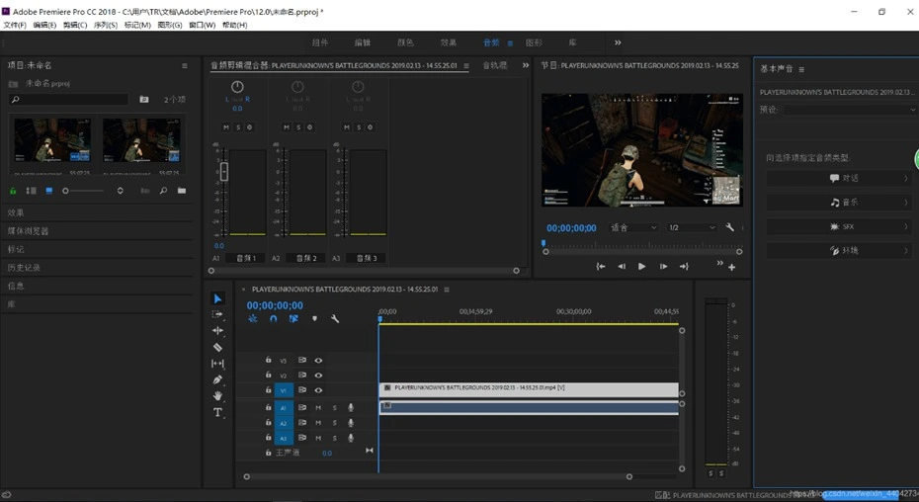This screenshot has width=919, height=502.
Task: Open sort icons control in project panel
Action: point(121,191)
